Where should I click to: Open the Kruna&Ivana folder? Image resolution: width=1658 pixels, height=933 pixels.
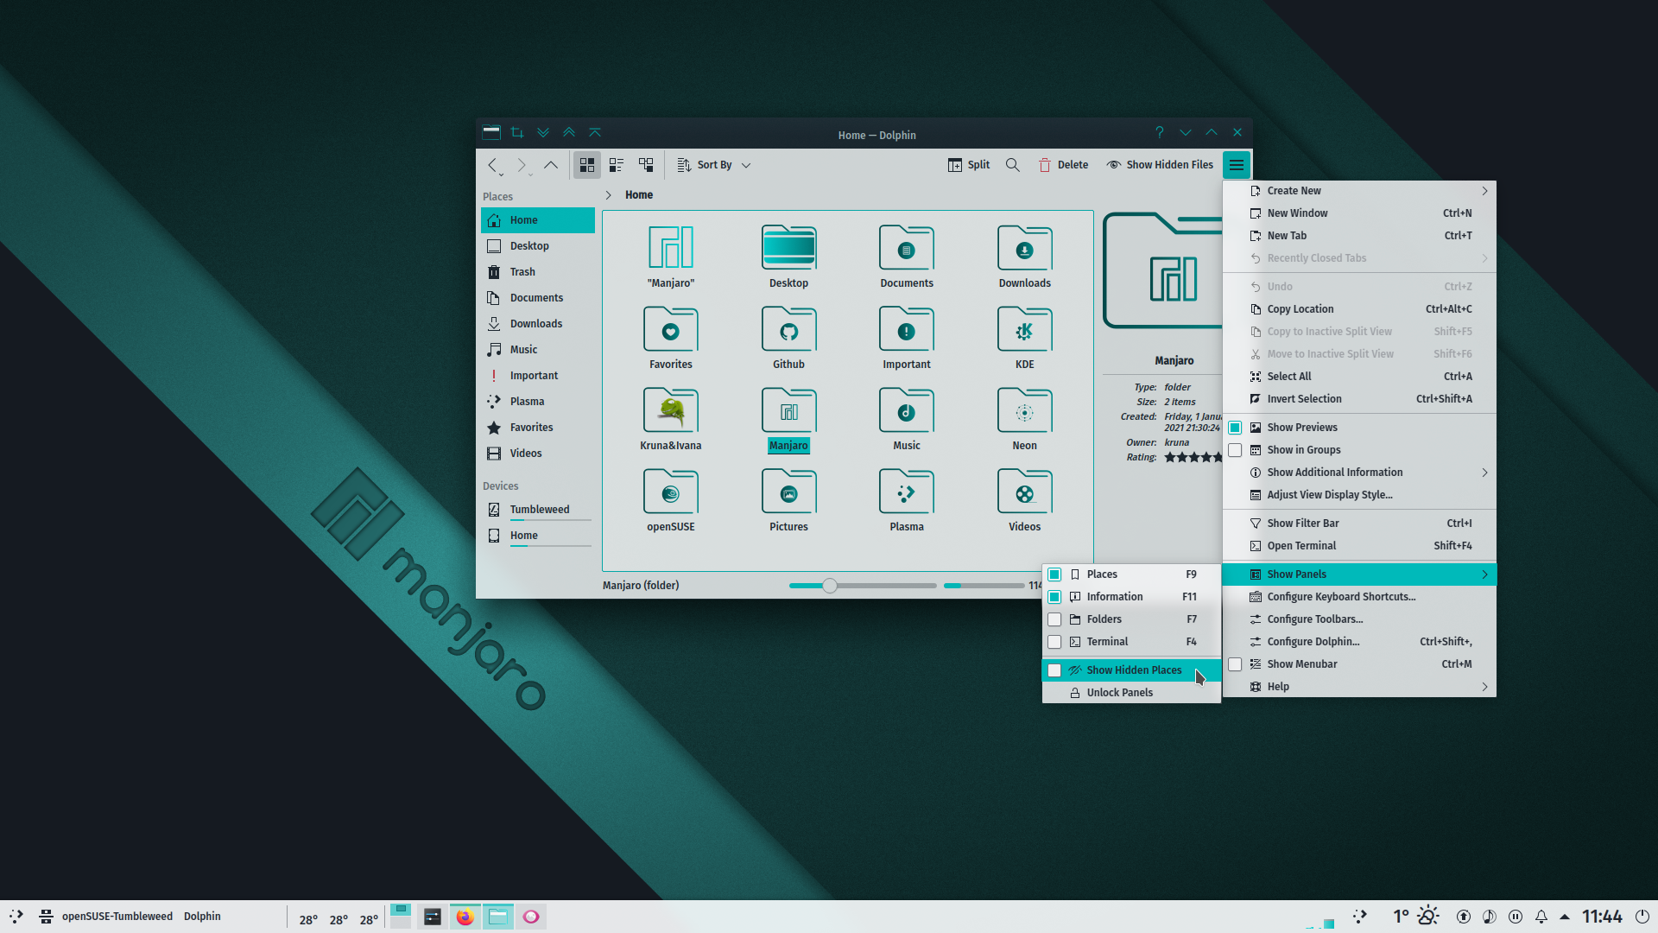point(671,419)
